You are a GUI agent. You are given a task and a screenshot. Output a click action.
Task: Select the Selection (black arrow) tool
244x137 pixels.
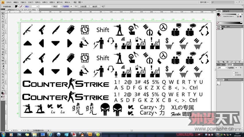[x=3, y=13]
